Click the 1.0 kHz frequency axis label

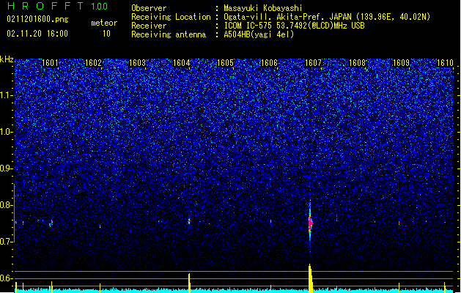(x=7, y=132)
